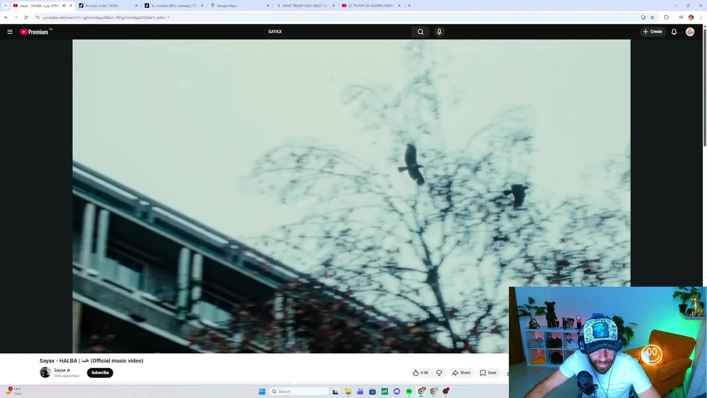Open the Create video menu
Image resolution: width=707 pixels, height=398 pixels.
tap(652, 32)
